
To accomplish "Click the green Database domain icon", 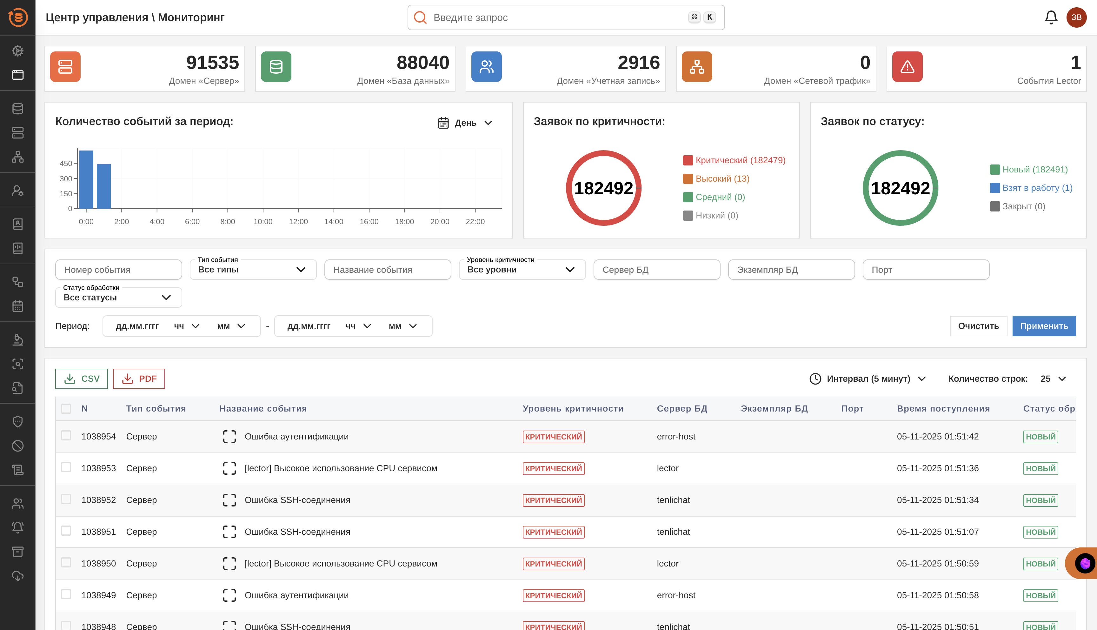I will (276, 67).
